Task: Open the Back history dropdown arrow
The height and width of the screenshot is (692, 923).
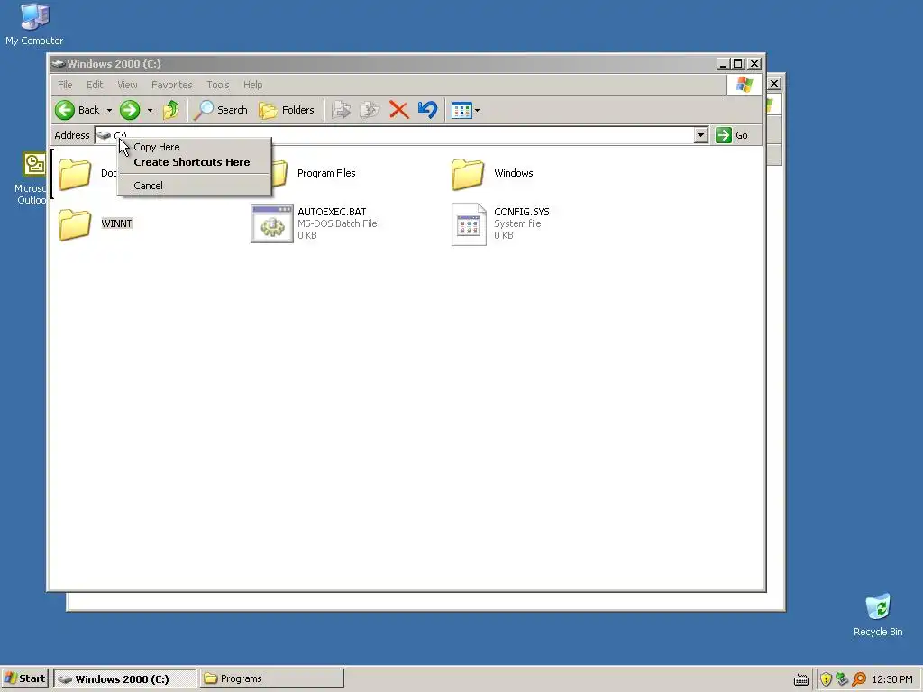Action: click(x=109, y=110)
